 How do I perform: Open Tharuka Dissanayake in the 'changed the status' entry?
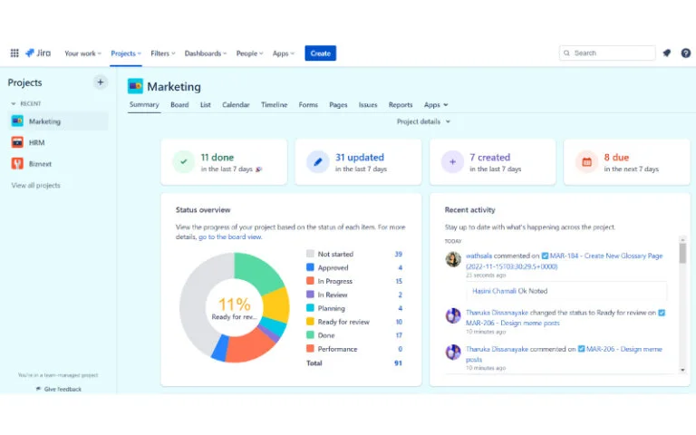[497, 313]
